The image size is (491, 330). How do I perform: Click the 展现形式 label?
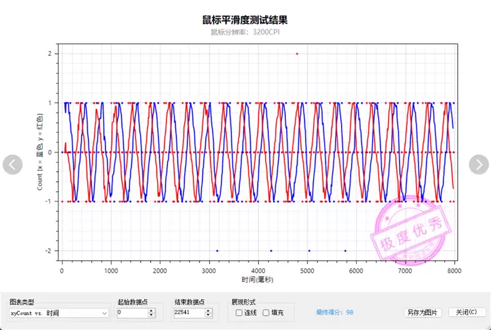244,302
